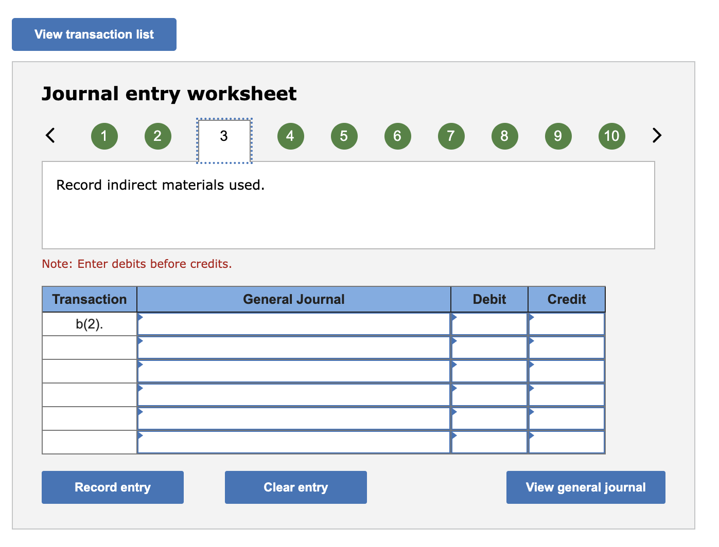
Task: Click left arrow to view previous transactions
Action: coord(50,136)
